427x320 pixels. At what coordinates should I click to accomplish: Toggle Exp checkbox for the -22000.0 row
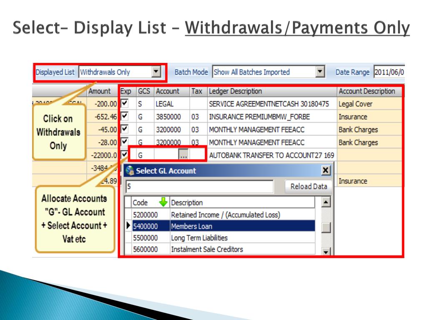click(124, 155)
